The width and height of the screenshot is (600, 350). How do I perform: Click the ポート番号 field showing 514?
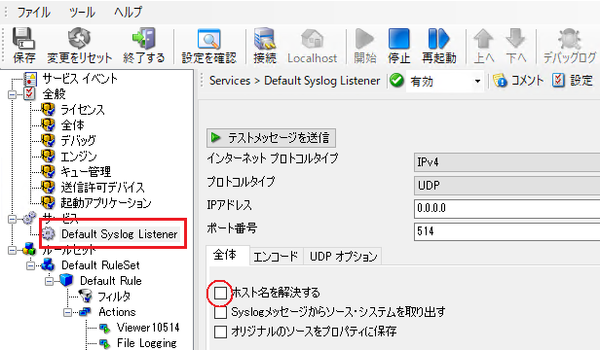click(x=506, y=231)
